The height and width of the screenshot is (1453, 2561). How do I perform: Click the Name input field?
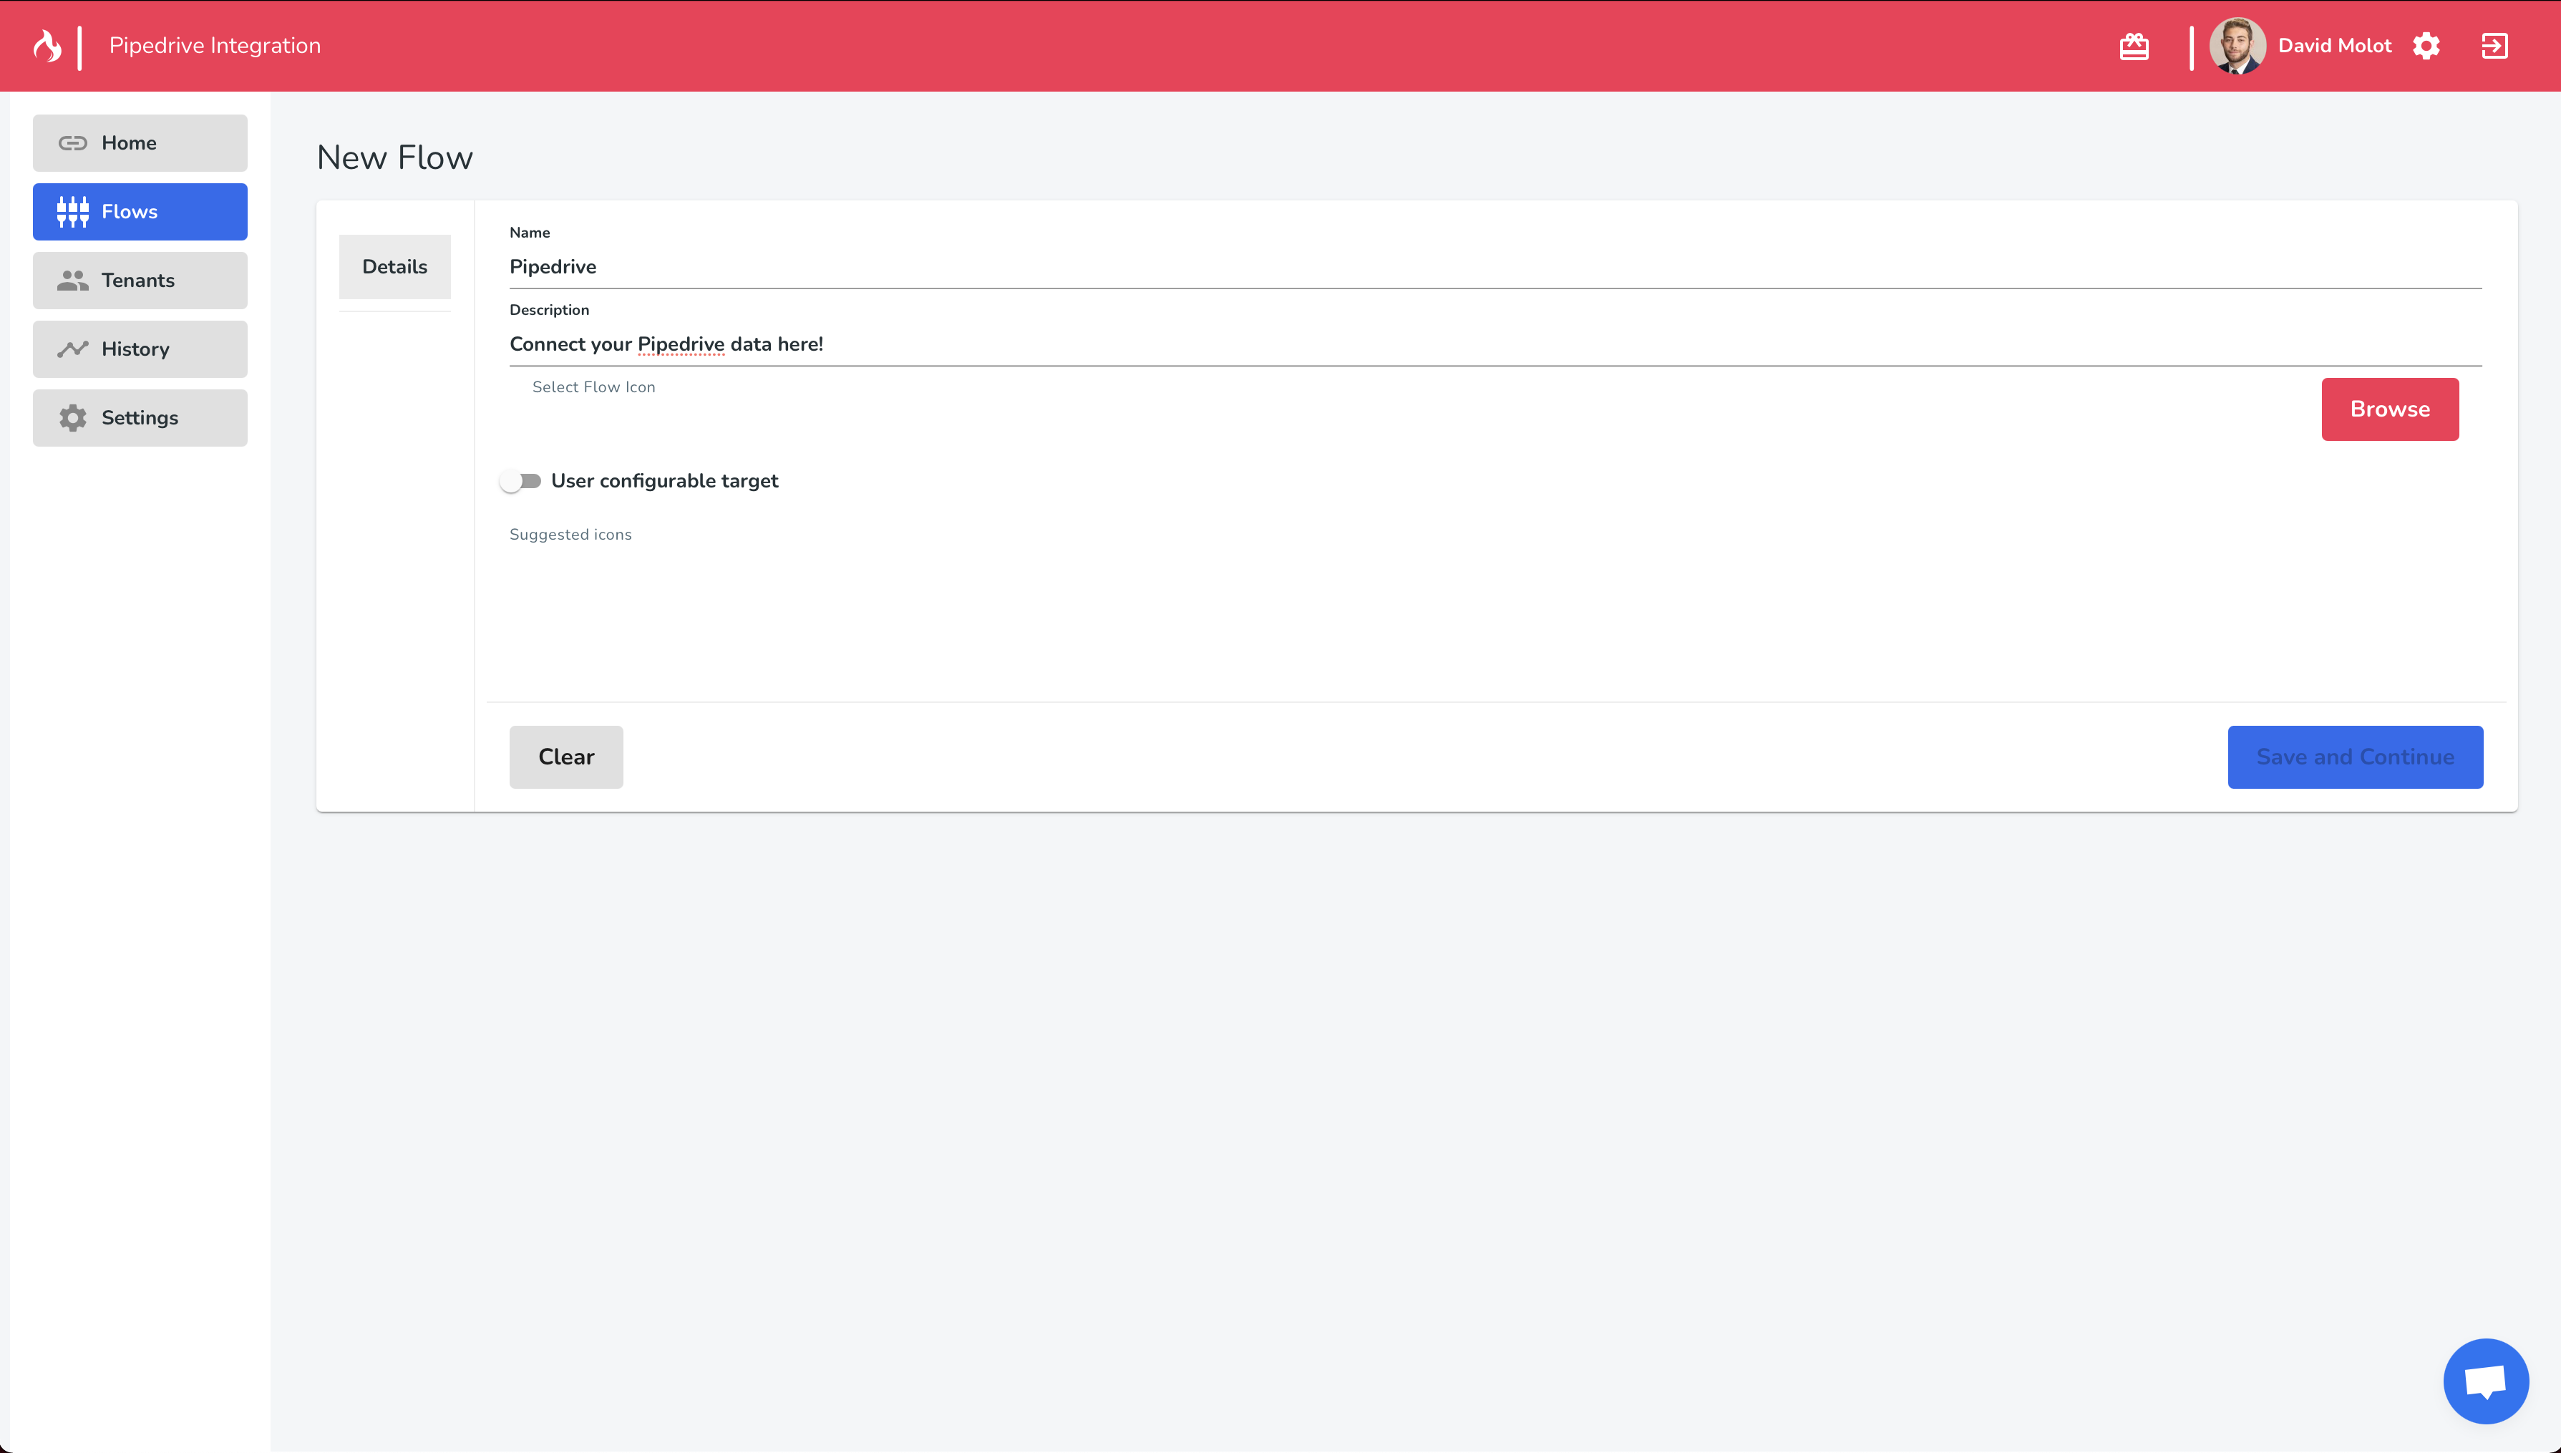[x=1495, y=266]
